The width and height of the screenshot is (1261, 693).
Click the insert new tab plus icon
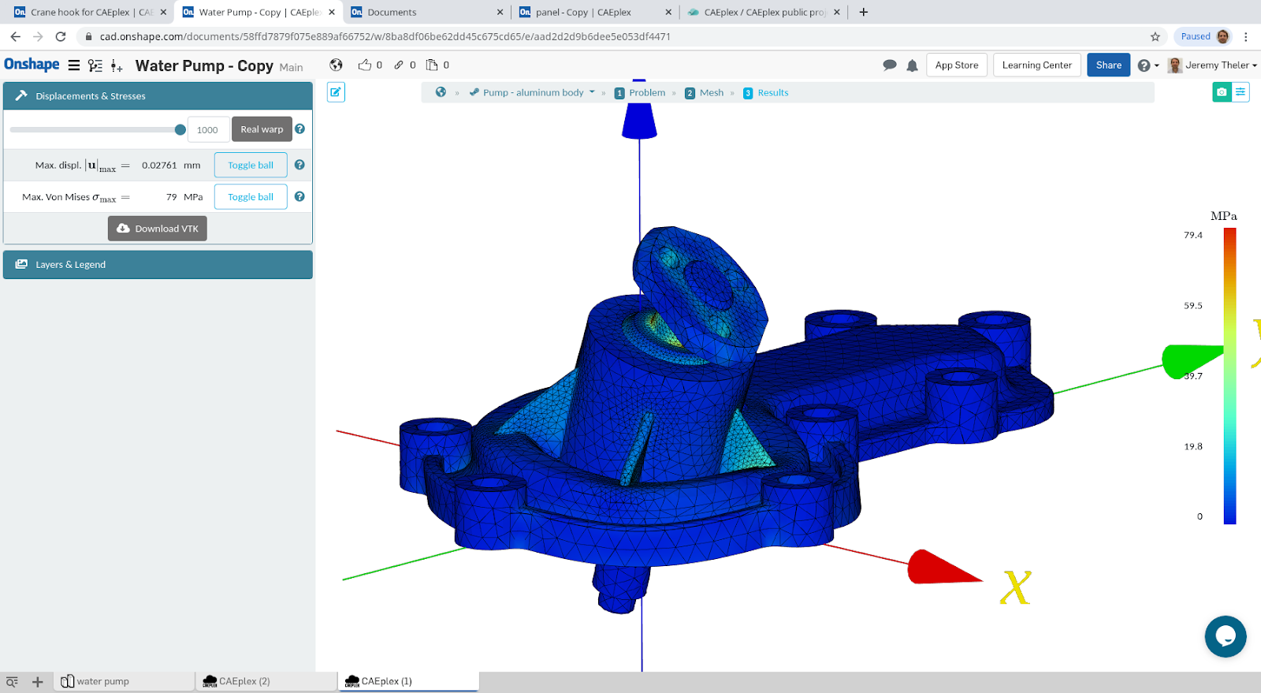coord(37,681)
